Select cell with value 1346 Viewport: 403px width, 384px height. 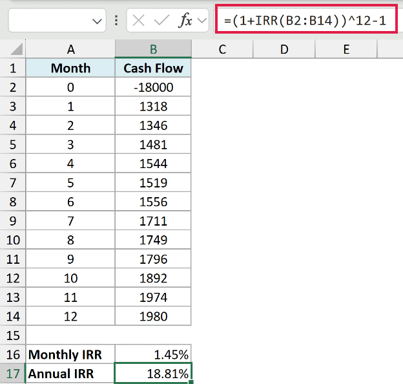(x=153, y=125)
